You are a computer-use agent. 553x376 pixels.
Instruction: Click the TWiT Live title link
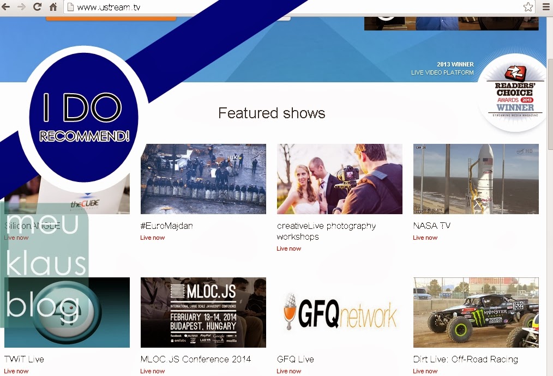24,359
